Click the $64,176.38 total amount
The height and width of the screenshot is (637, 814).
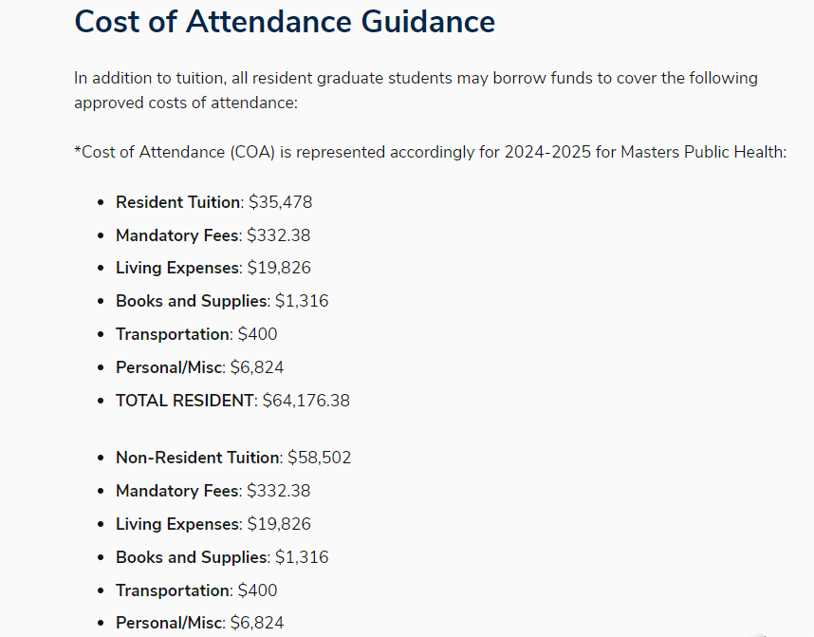pyautogui.click(x=306, y=401)
